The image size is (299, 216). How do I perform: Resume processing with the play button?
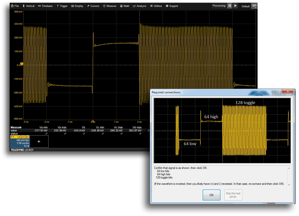pyautogui.click(x=235, y=6)
